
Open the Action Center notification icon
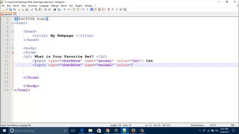(233, 131)
